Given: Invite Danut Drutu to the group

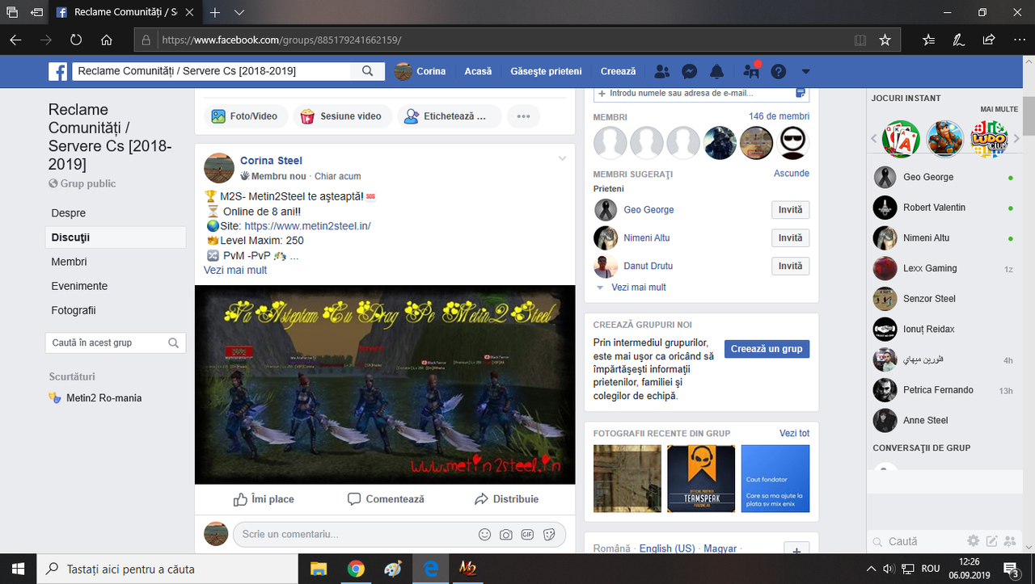Looking at the screenshot, I should (x=790, y=266).
